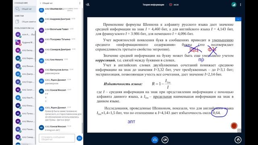
Task: Click the 'ЗАМЕТКИ' section header
Action: 19,16
